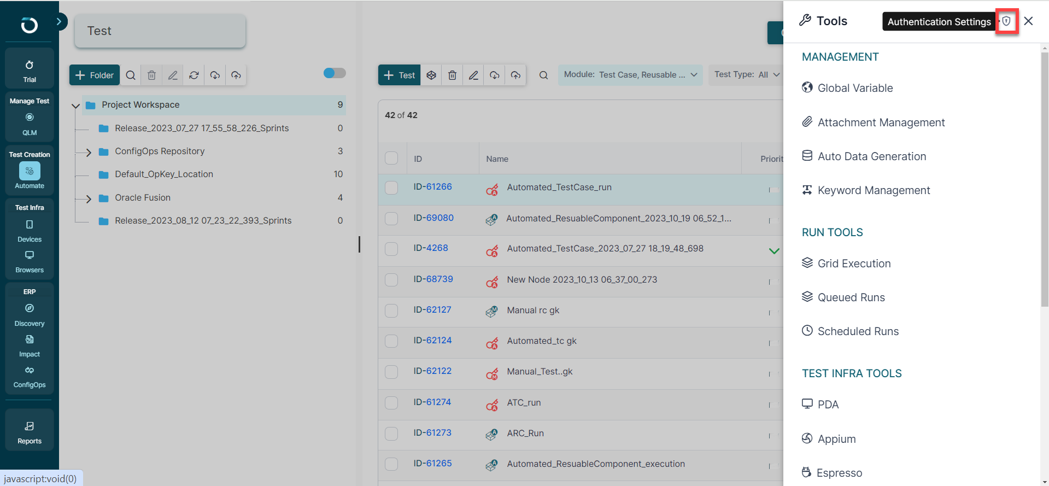Open Automate under Test Creation

(30, 176)
